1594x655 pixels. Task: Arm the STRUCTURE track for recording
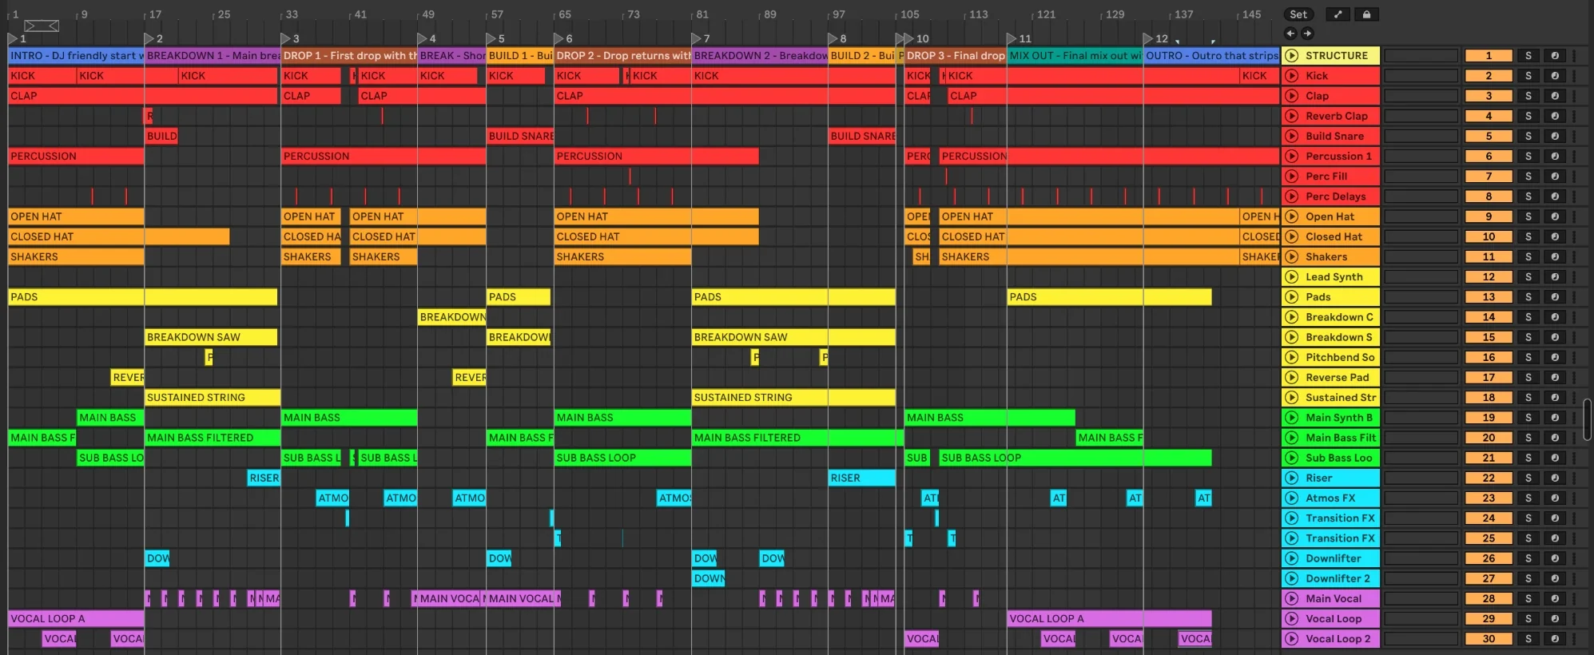tap(1555, 56)
